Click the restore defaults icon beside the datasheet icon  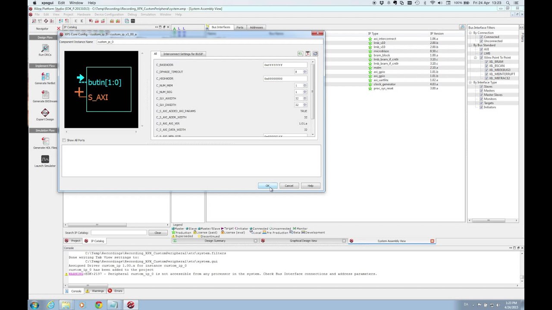315,54
